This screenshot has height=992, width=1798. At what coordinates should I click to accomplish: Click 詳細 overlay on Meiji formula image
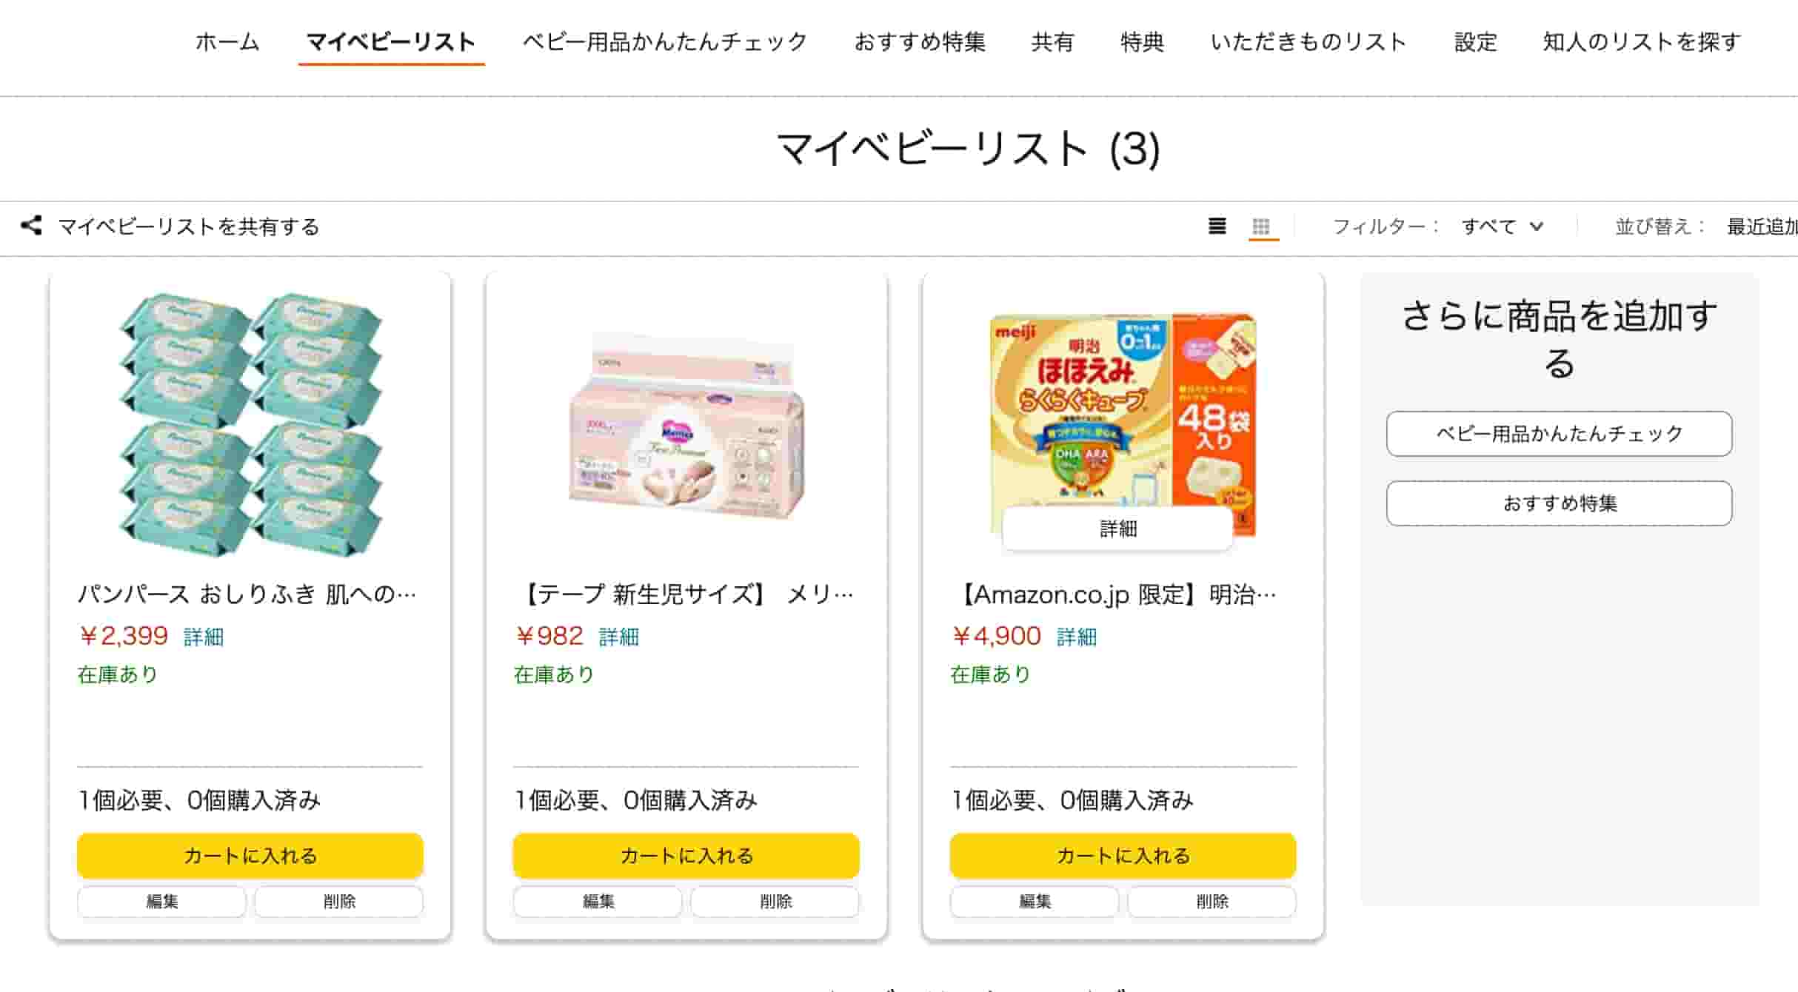1117,529
